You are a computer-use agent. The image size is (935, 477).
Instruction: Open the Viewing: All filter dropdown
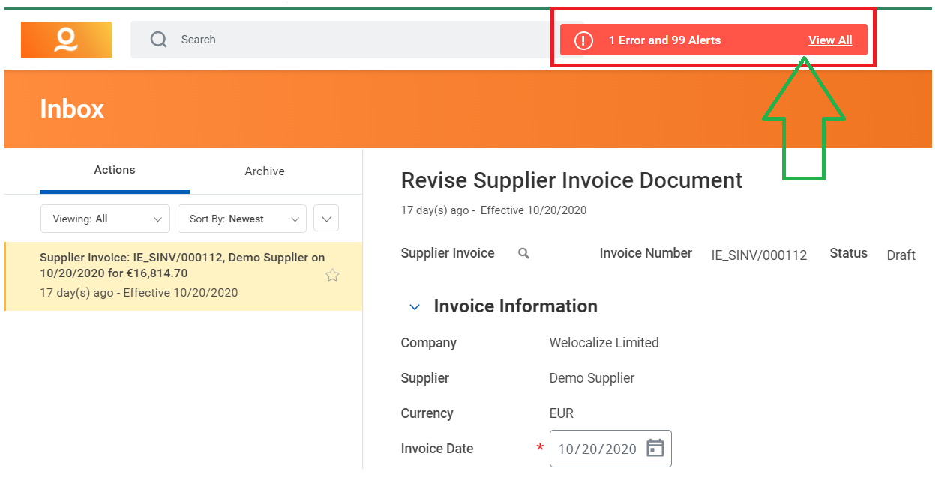coord(105,219)
